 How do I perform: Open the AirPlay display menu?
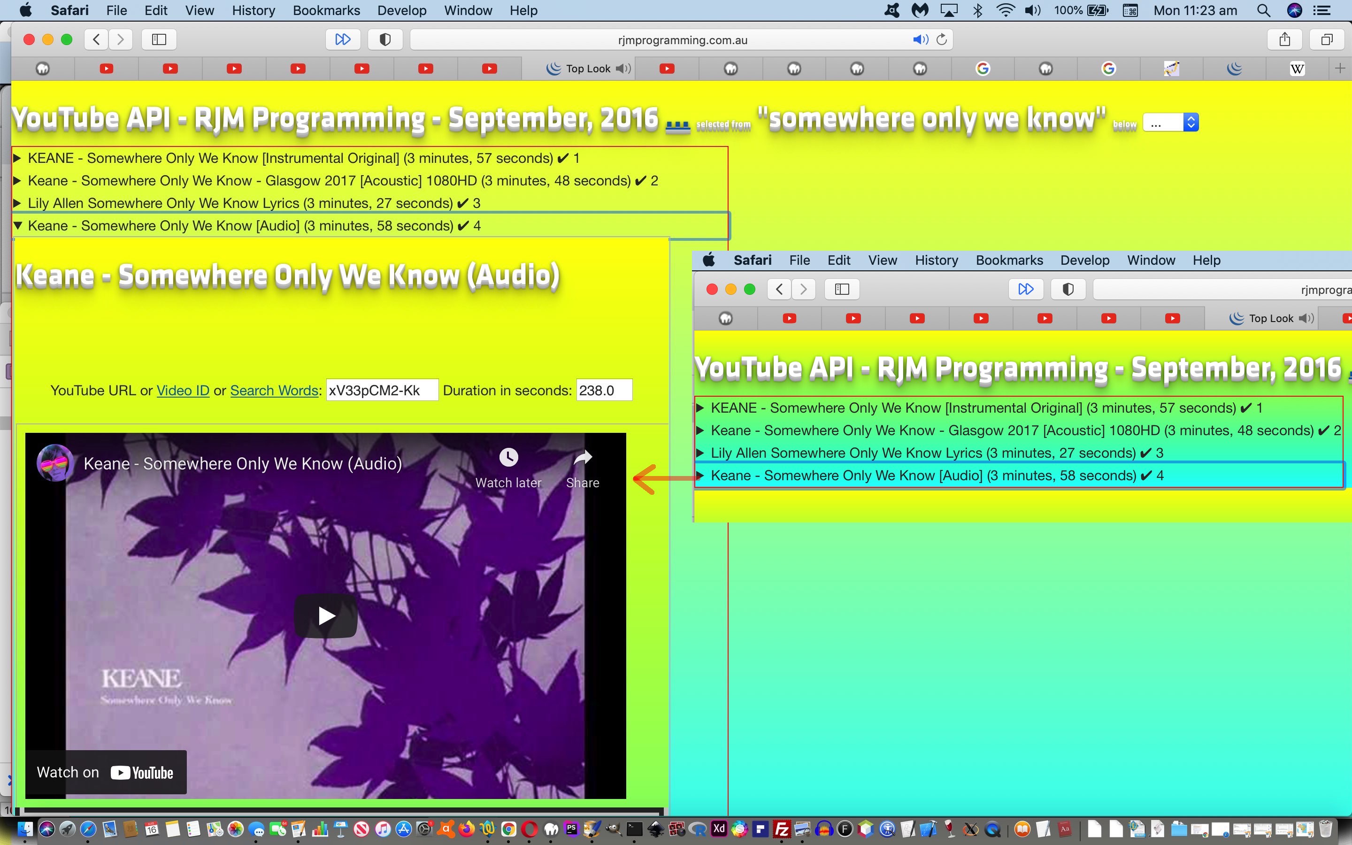pyautogui.click(x=949, y=10)
